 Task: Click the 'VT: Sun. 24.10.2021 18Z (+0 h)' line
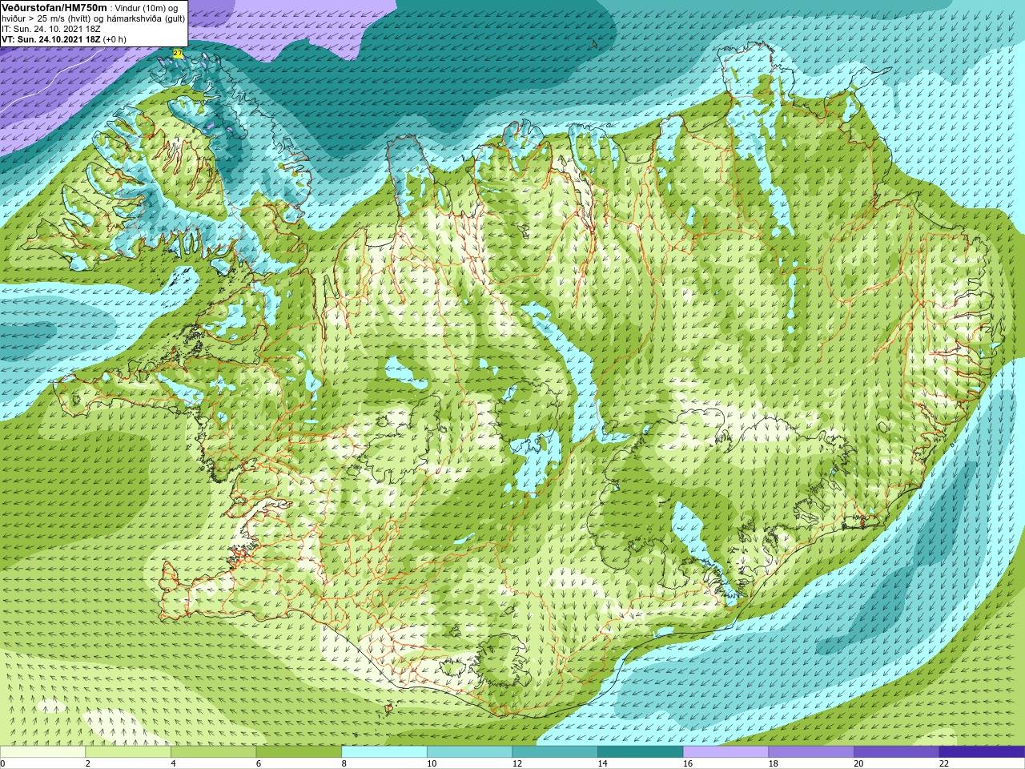tap(64, 39)
